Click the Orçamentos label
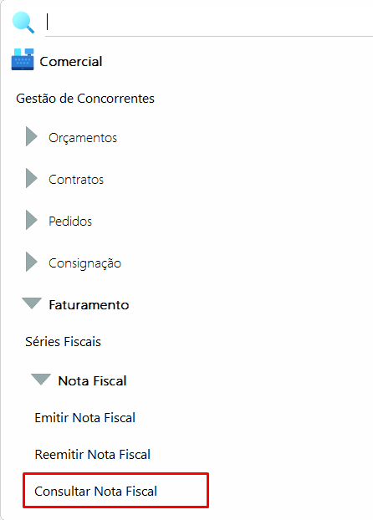 (x=83, y=138)
